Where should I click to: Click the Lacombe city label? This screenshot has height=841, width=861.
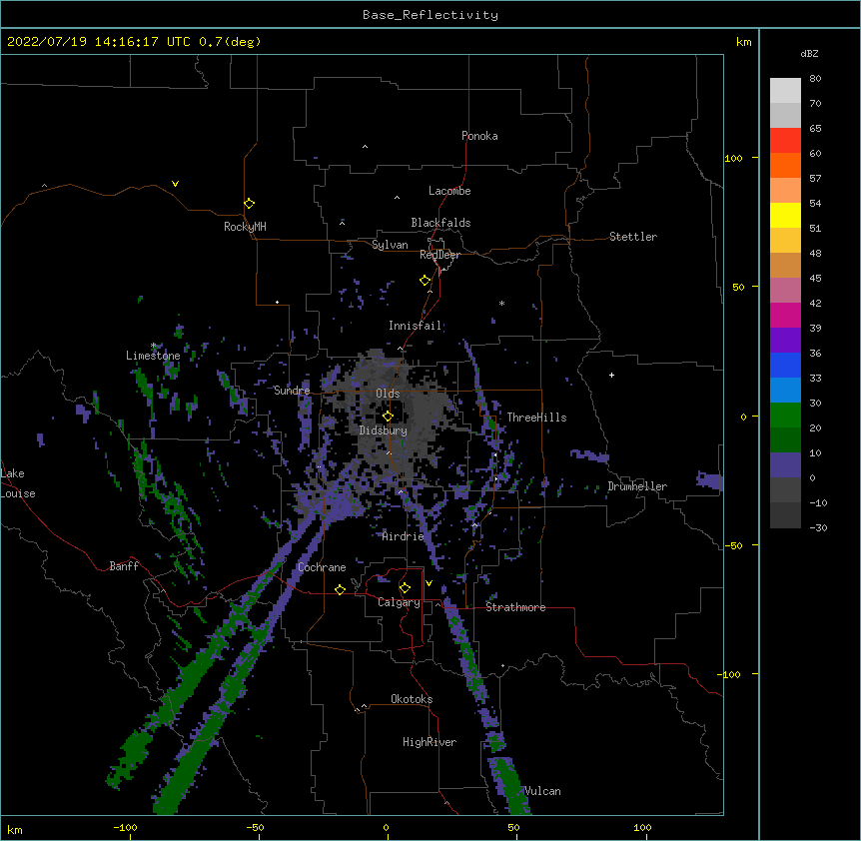(449, 191)
